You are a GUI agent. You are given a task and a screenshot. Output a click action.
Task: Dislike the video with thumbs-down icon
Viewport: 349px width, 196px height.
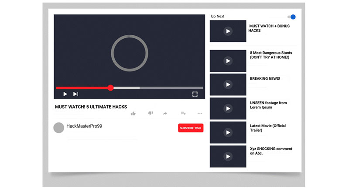tap(151, 113)
